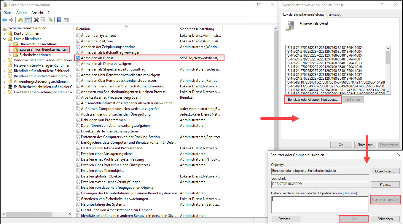403x224 pixels.
Task: Open the Beispiele link
Action: (x=350, y=193)
